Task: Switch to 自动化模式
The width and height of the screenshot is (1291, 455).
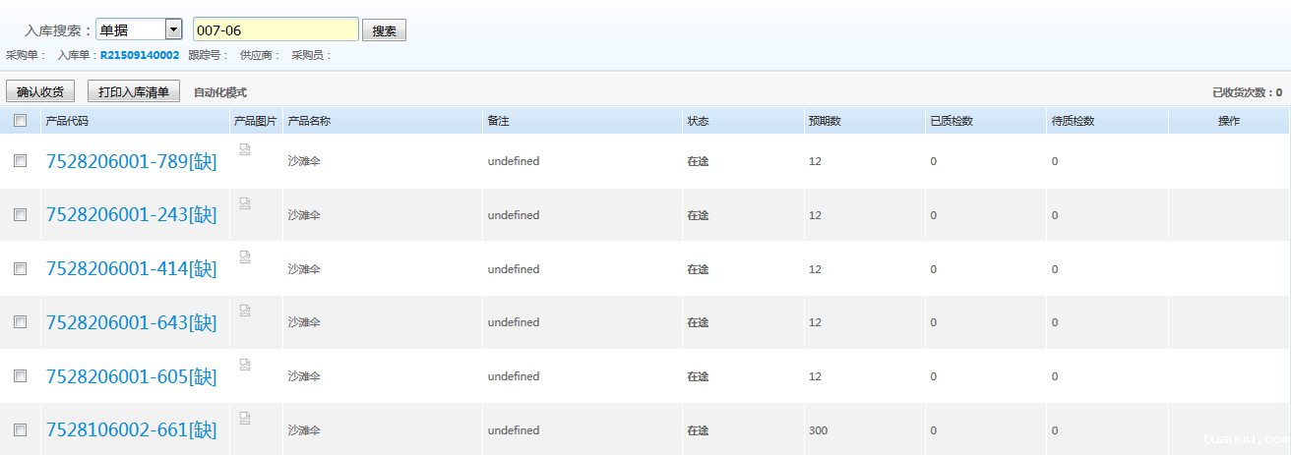Action: (220, 92)
